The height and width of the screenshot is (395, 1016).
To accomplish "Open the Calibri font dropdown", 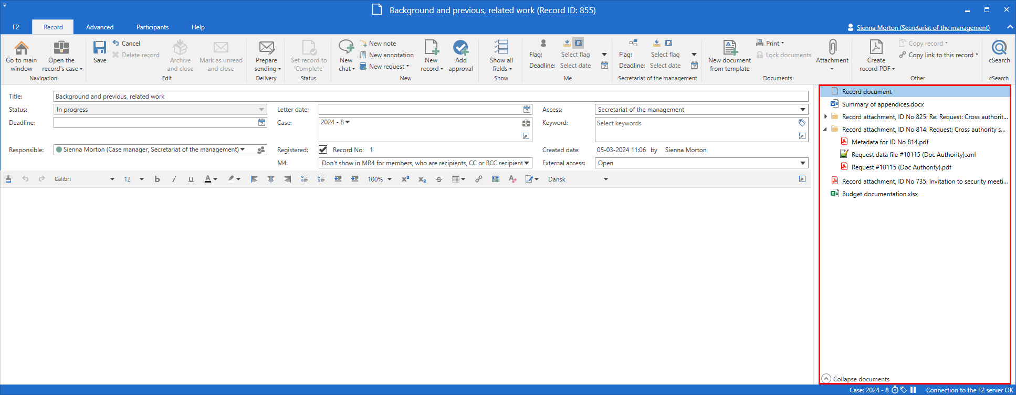I will (112, 179).
